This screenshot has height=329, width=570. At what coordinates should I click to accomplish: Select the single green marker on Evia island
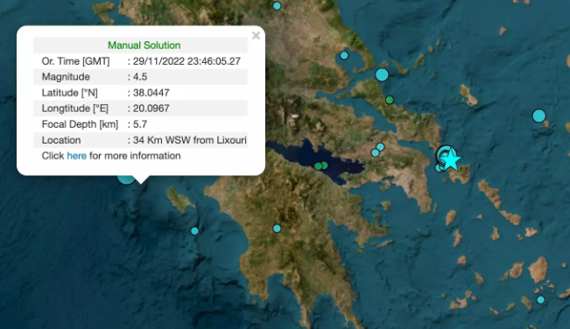click(x=390, y=100)
